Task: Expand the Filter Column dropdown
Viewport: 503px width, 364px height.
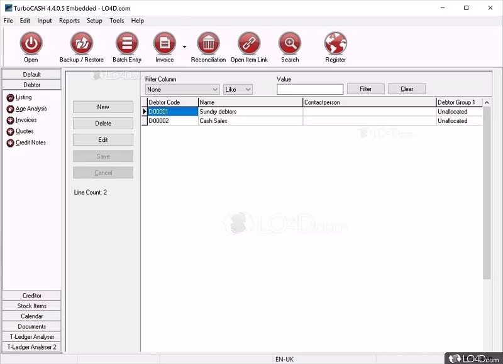Action: click(x=182, y=89)
